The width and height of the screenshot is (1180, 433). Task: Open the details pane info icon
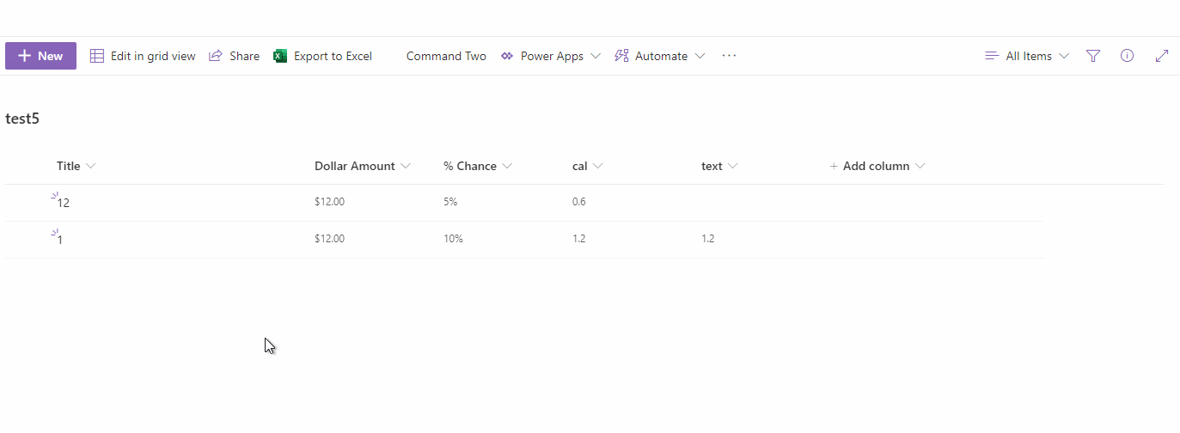pos(1128,56)
